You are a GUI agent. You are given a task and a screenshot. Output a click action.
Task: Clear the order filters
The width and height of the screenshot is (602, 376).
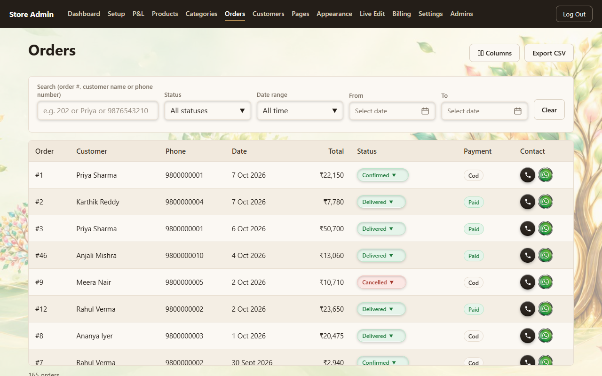click(x=549, y=110)
